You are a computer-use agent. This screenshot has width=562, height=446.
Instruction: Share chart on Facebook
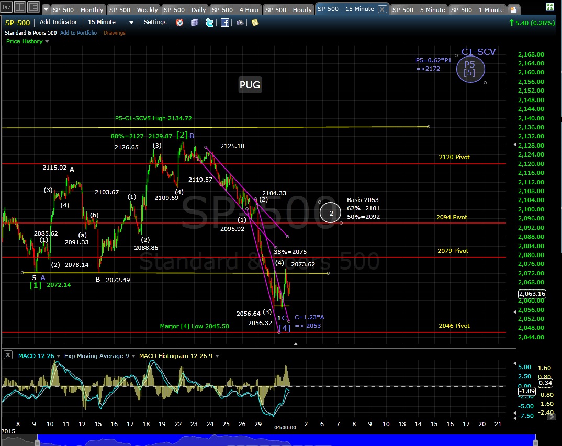tap(224, 23)
